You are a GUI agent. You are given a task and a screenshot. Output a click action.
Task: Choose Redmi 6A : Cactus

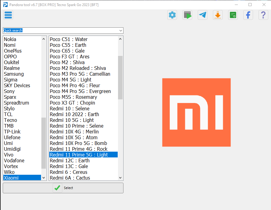point(83,178)
